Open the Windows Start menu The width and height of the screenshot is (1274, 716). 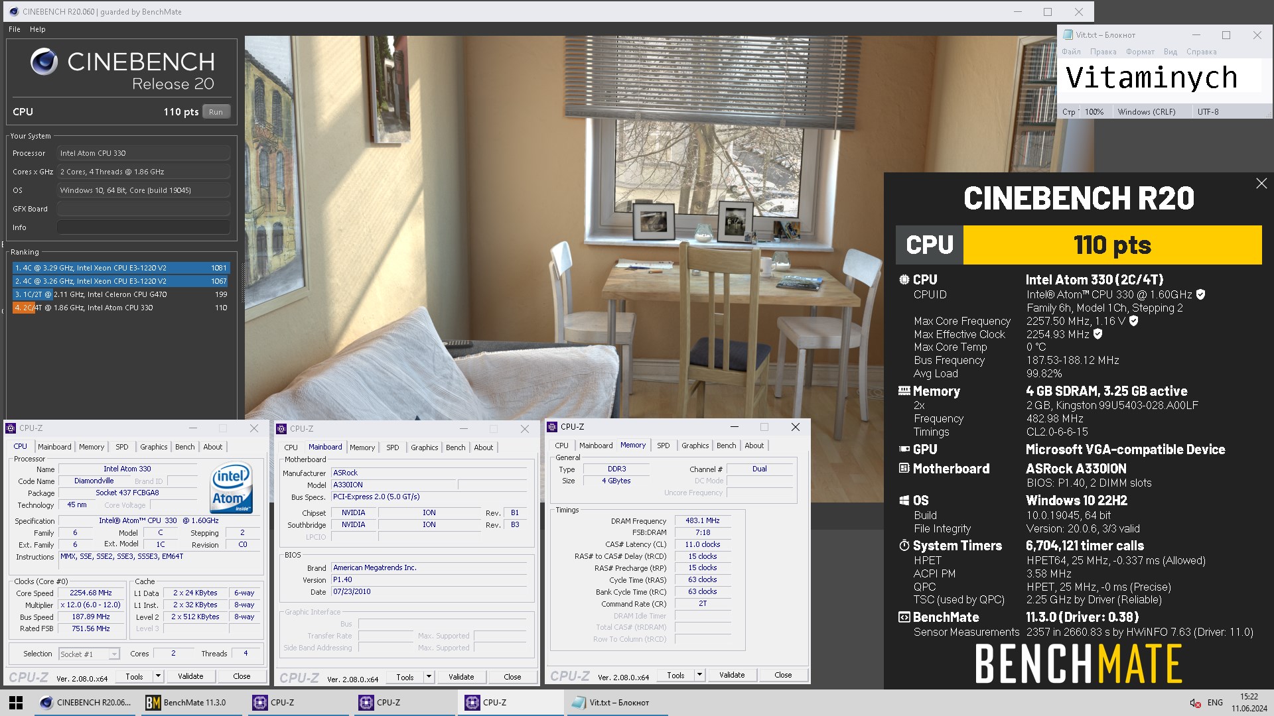point(16,703)
